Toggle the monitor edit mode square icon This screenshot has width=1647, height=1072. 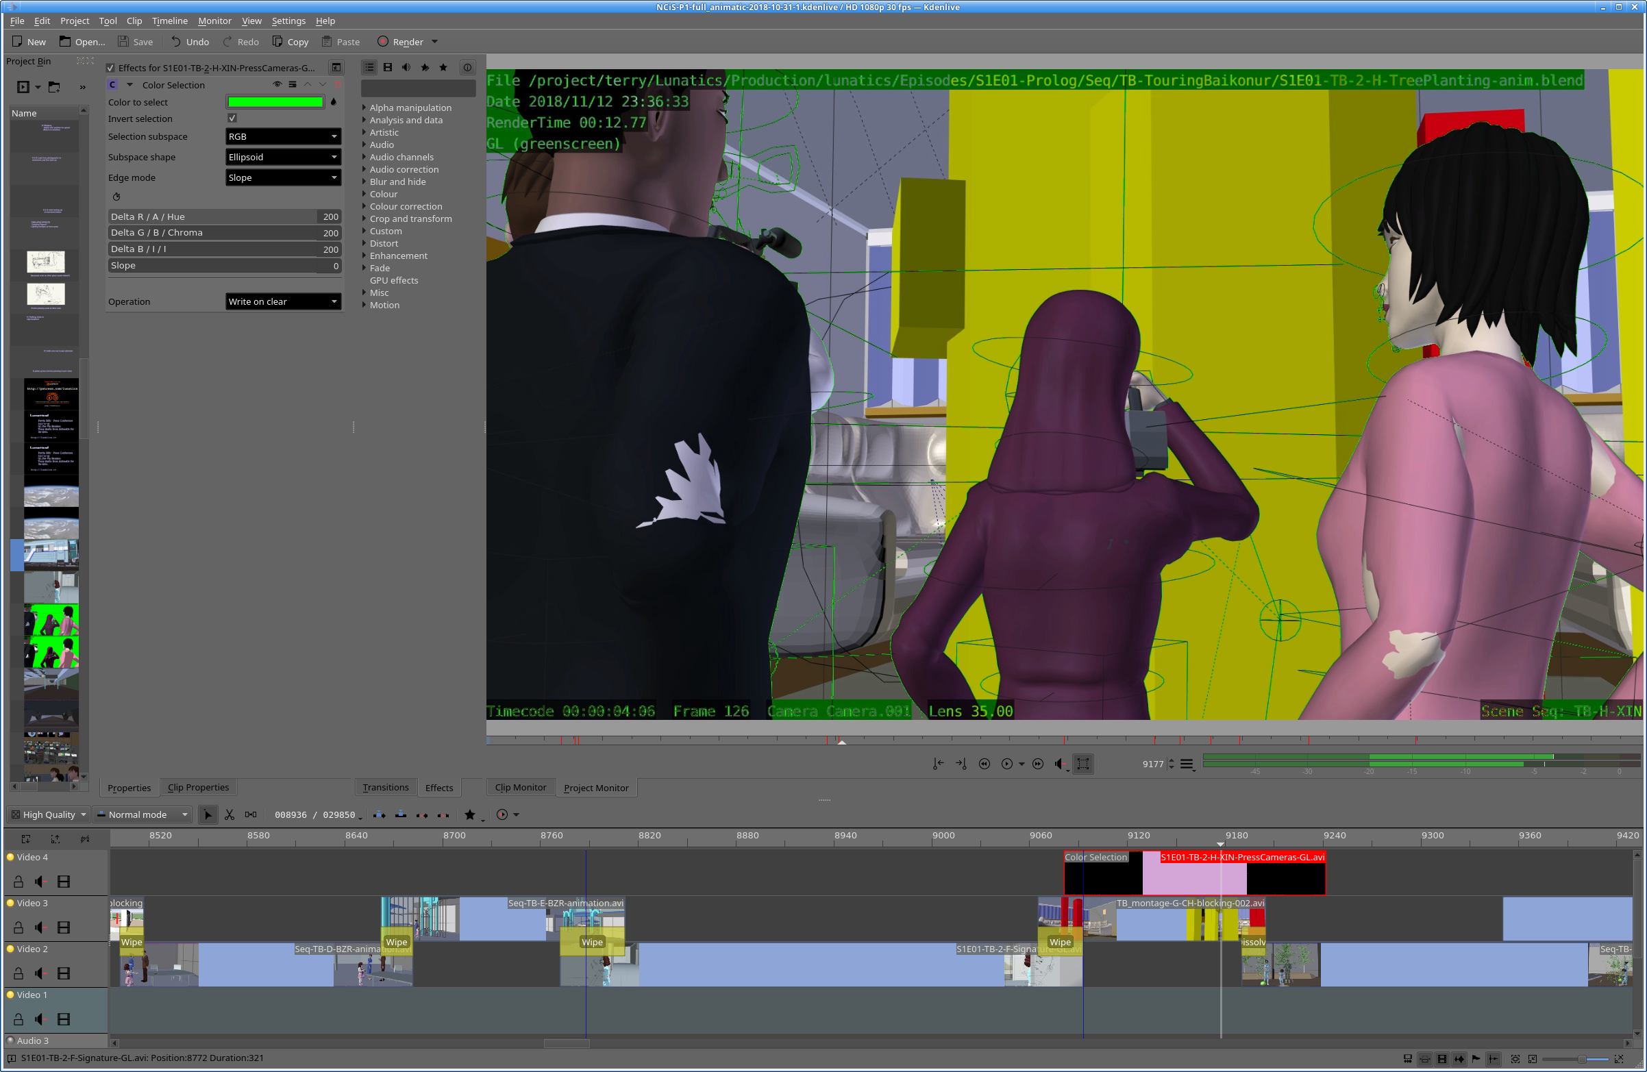pyautogui.click(x=1083, y=764)
